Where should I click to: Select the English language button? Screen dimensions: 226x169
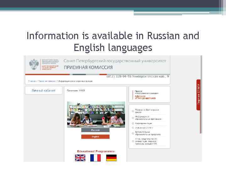[x=95, y=137]
